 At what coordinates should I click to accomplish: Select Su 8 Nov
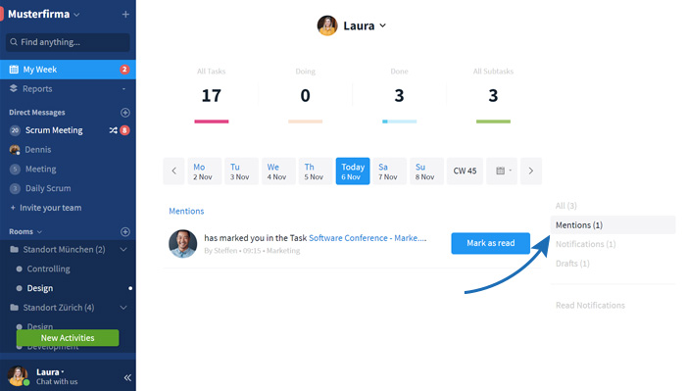[426, 171]
